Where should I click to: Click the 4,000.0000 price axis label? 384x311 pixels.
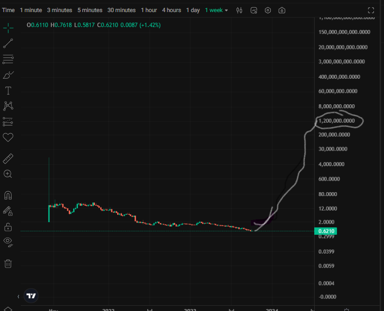click(331, 164)
